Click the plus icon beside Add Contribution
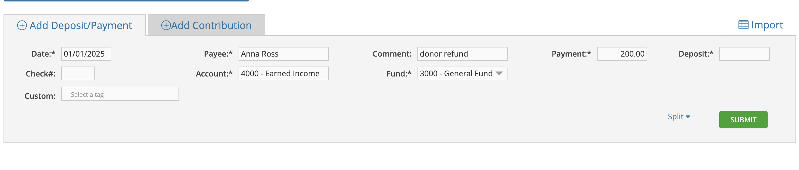The image size is (799, 170). (166, 25)
